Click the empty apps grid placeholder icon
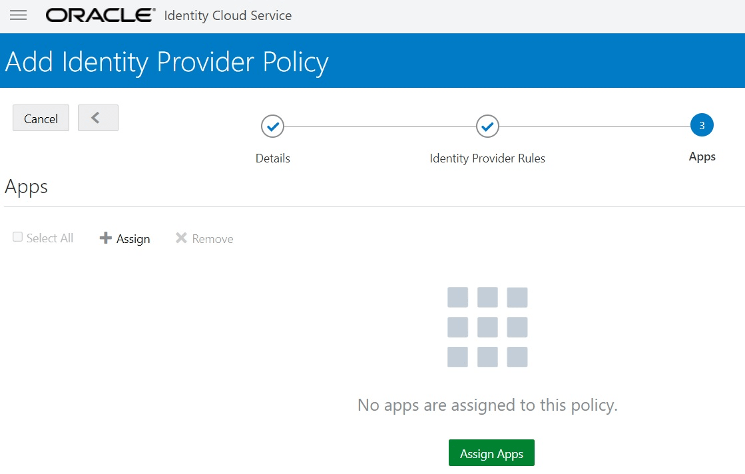745x474 pixels. pos(488,327)
